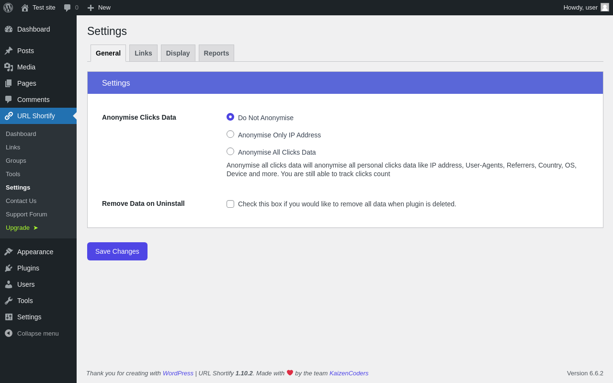
Task: Switch to the Links tab
Action: (143, 53)
